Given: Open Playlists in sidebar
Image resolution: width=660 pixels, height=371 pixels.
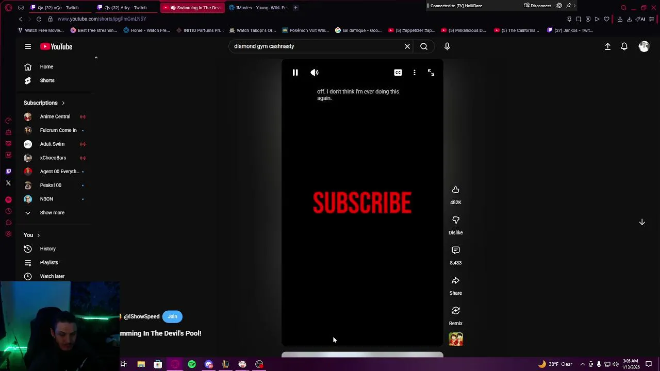Looking at the screenshot, I should (x=49, y=263).
